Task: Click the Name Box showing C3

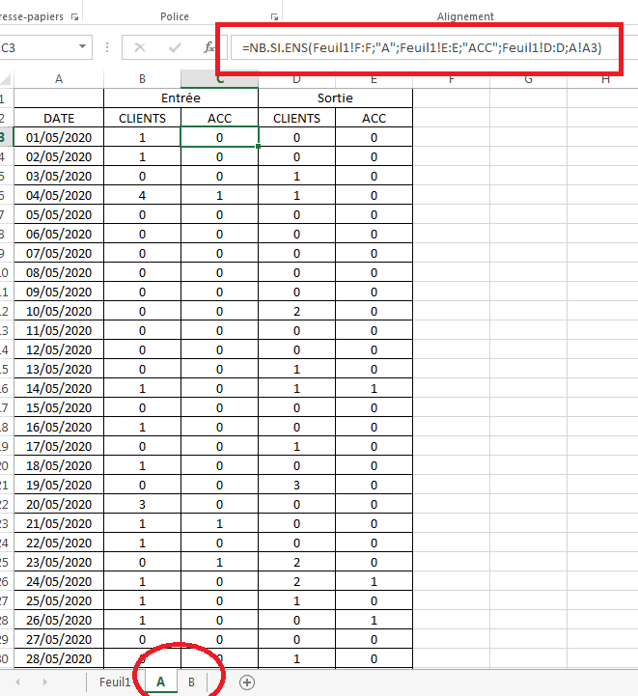Action: coord(39,47)
